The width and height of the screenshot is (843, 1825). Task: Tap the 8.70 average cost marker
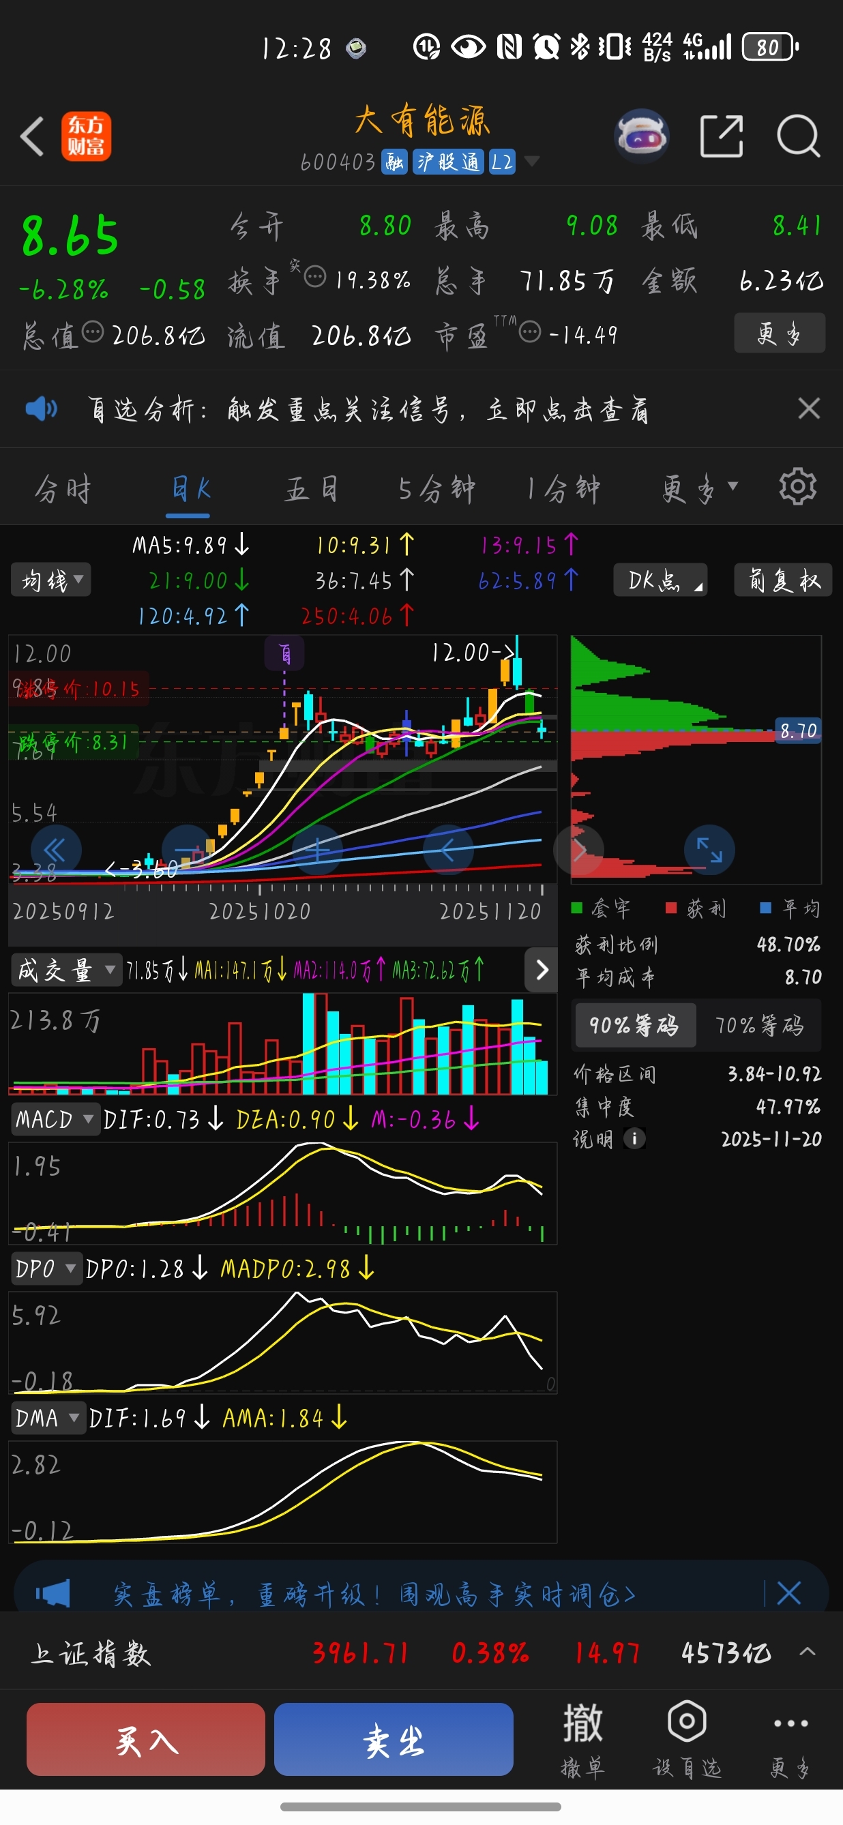(x=798, y=730)
